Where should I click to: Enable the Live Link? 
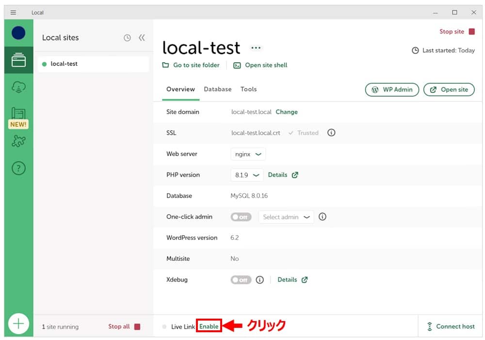pos(209,326)
